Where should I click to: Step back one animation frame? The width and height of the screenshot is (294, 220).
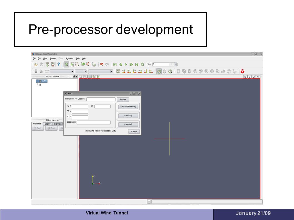[x=120, y=64]
